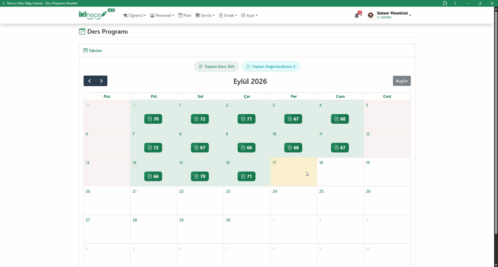
Task: Click the Pzt column header
Action: [154, 96]
